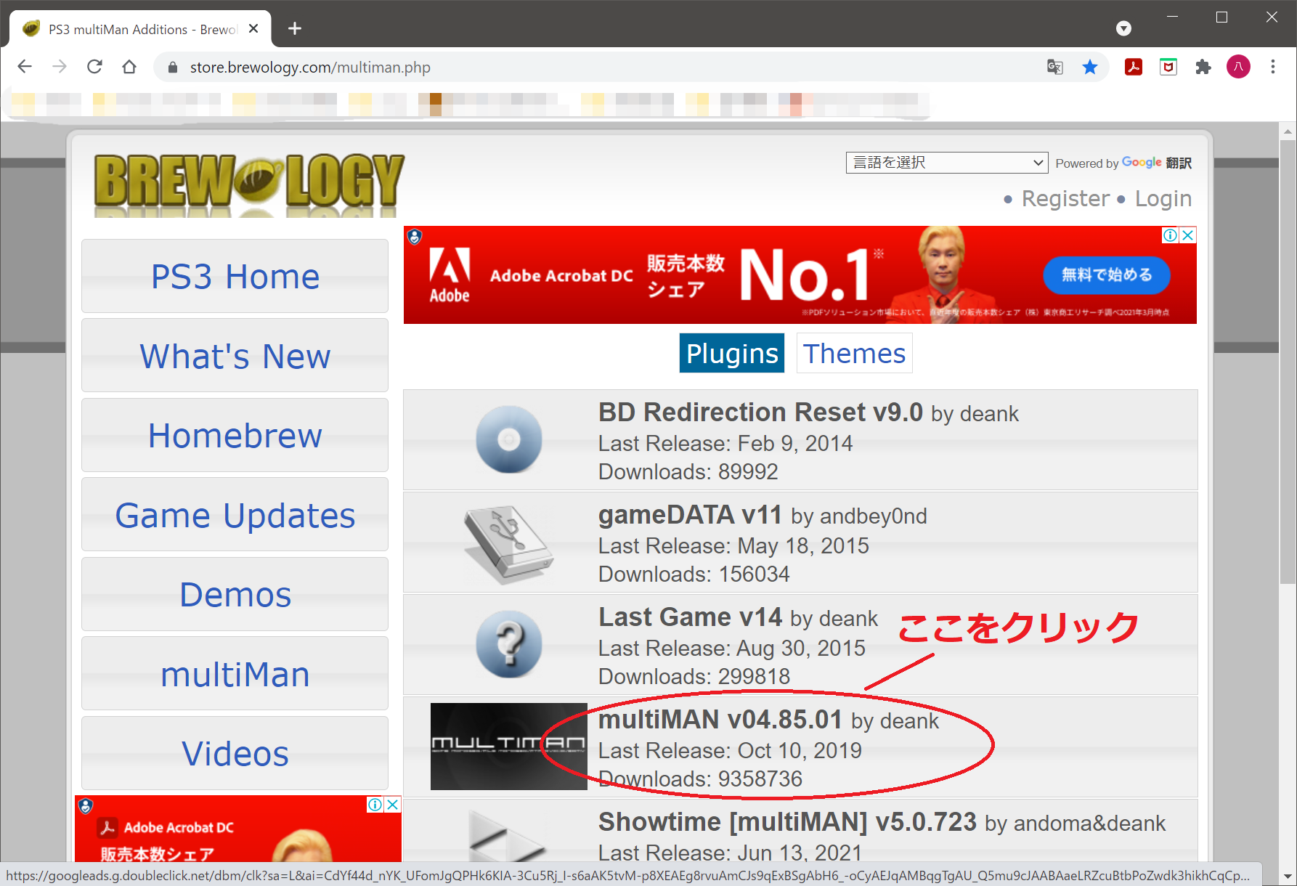Image resolution: width=1297 pixels, height=886 pixels.
Task: Click the page scrollbar down arrow
Action: [1288, 877]
